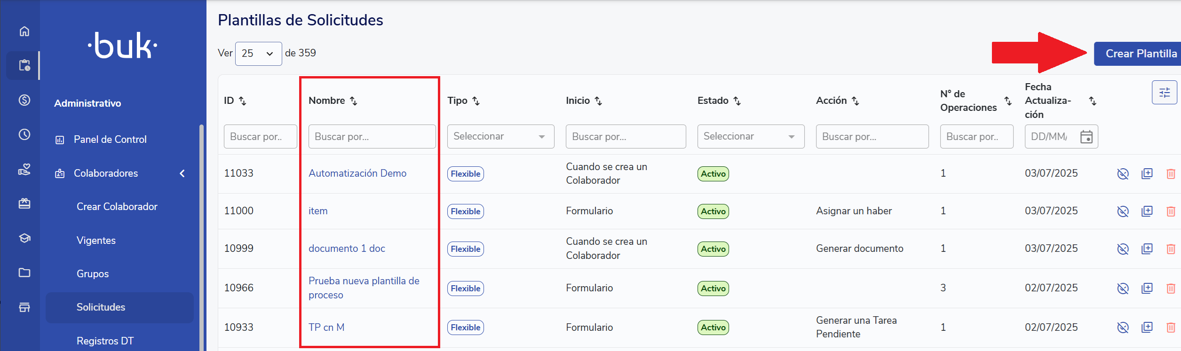Focus the Inicio search field

[x=626, y=137]
